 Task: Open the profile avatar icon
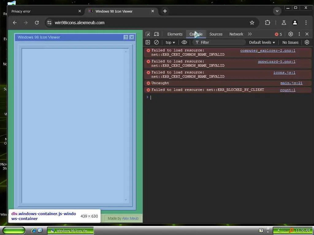(295, 23)
